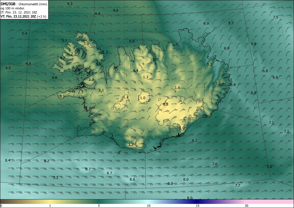Click the 5.7 value on the map
Image resolution: width=294 pixels, height=208 pixels.
[231, 23]
